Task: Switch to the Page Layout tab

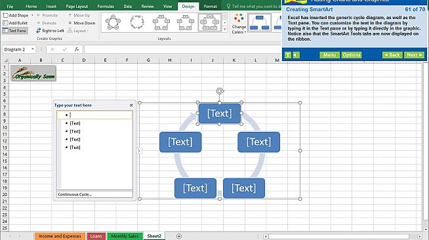Action: coord(77,7)
